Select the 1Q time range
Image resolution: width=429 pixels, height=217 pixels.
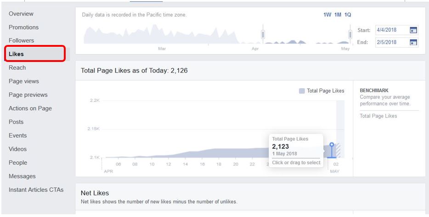point(348,15)
